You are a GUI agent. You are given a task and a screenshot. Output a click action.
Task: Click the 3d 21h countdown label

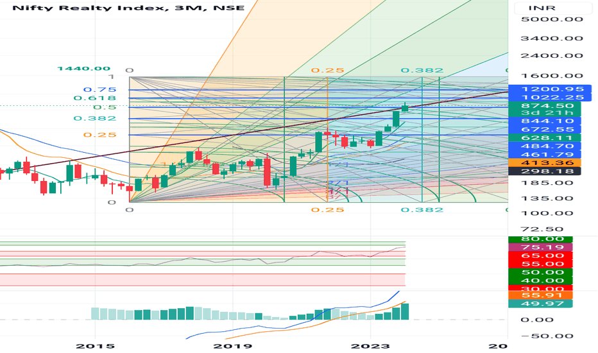click(545, 112)
